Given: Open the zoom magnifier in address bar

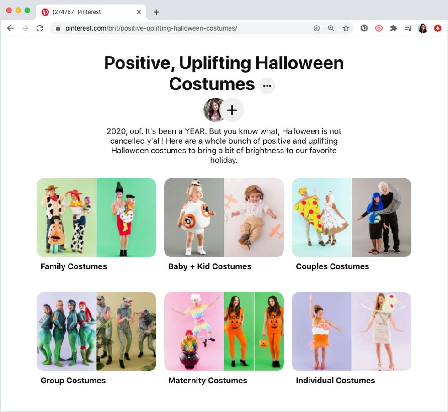Looking at the screenshot, I should click(x=331, y=28).
